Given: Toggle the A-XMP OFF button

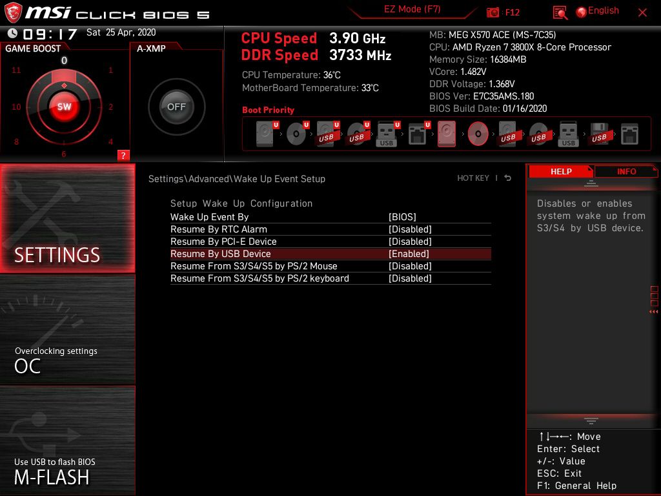Looking at the screenshot, I should 176,107.
